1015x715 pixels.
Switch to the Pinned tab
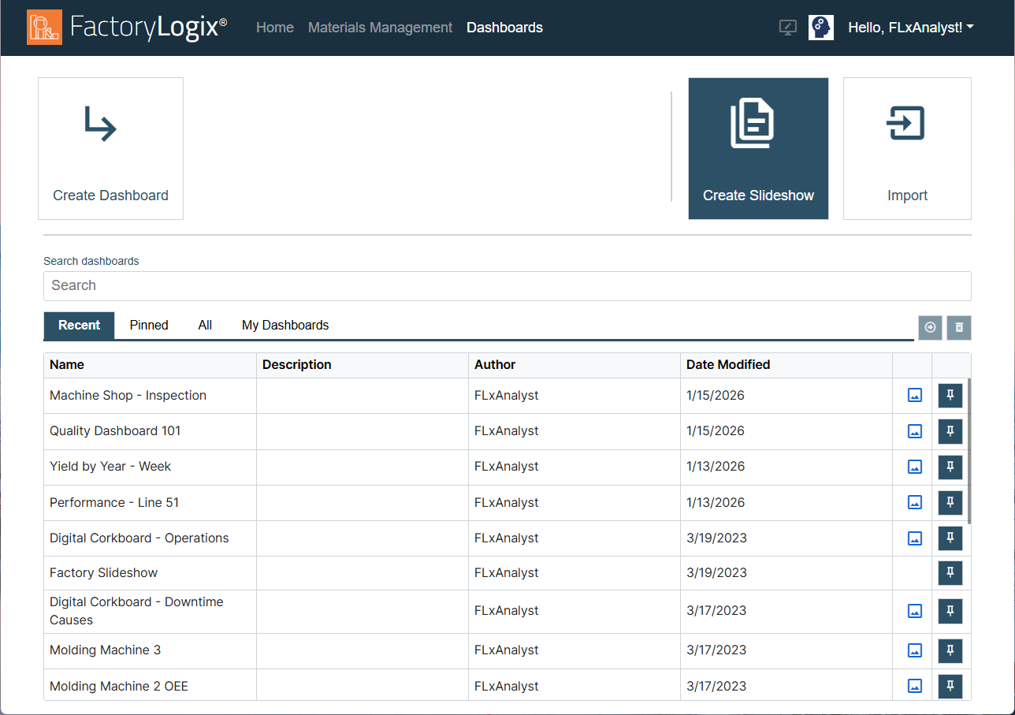[149, 326]
